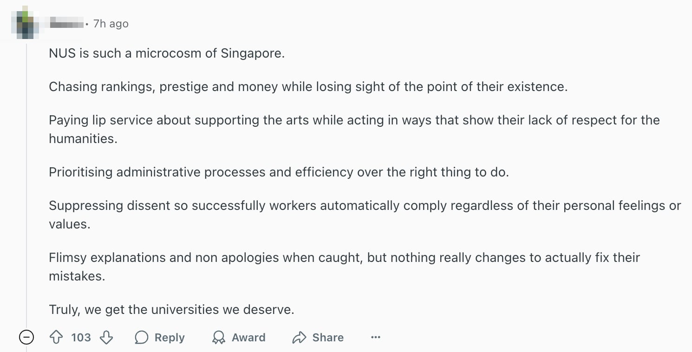
Task: Open the commenter's pixelated avatar
Action: pyautogui.click(x=26, y=23)
